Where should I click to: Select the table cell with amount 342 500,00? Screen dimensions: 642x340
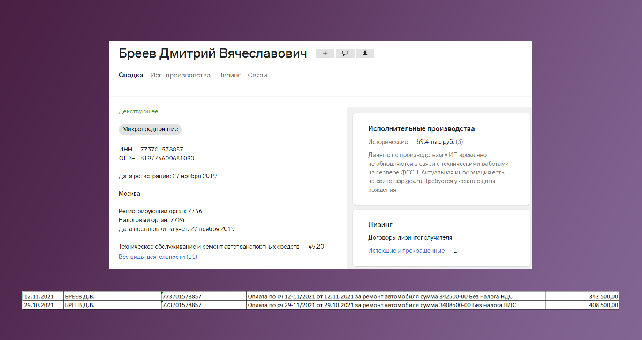click(583, 296)
